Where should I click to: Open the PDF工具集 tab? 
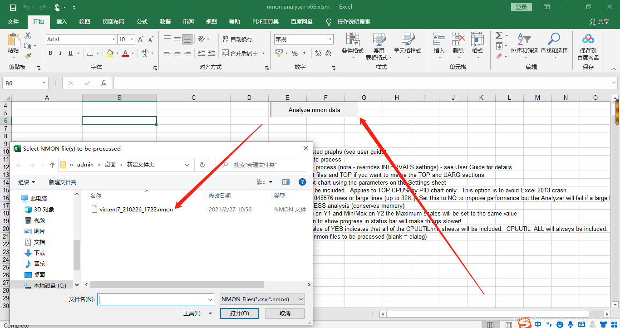click(266, 22)
